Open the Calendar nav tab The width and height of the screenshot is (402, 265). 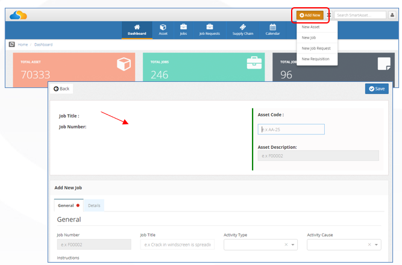[272, 30]
